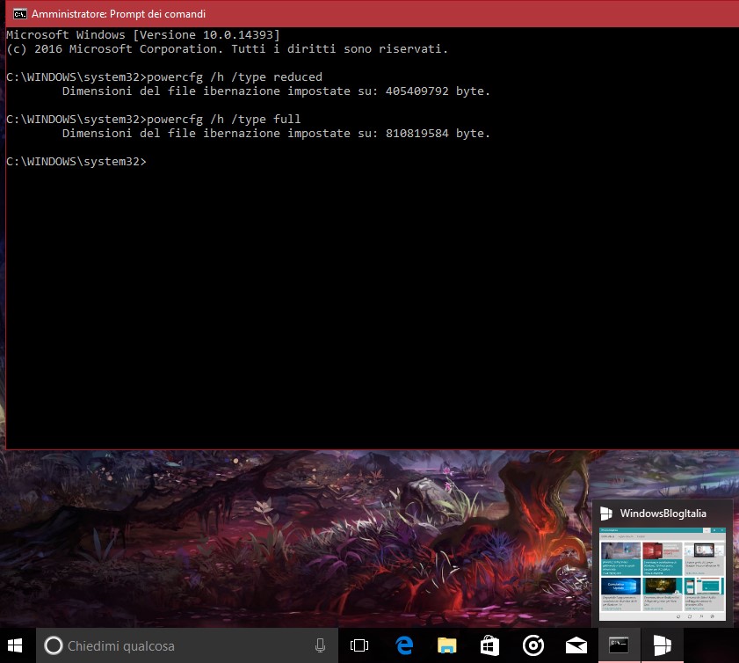Open File Explorer from the taskbar

[446, 645]
